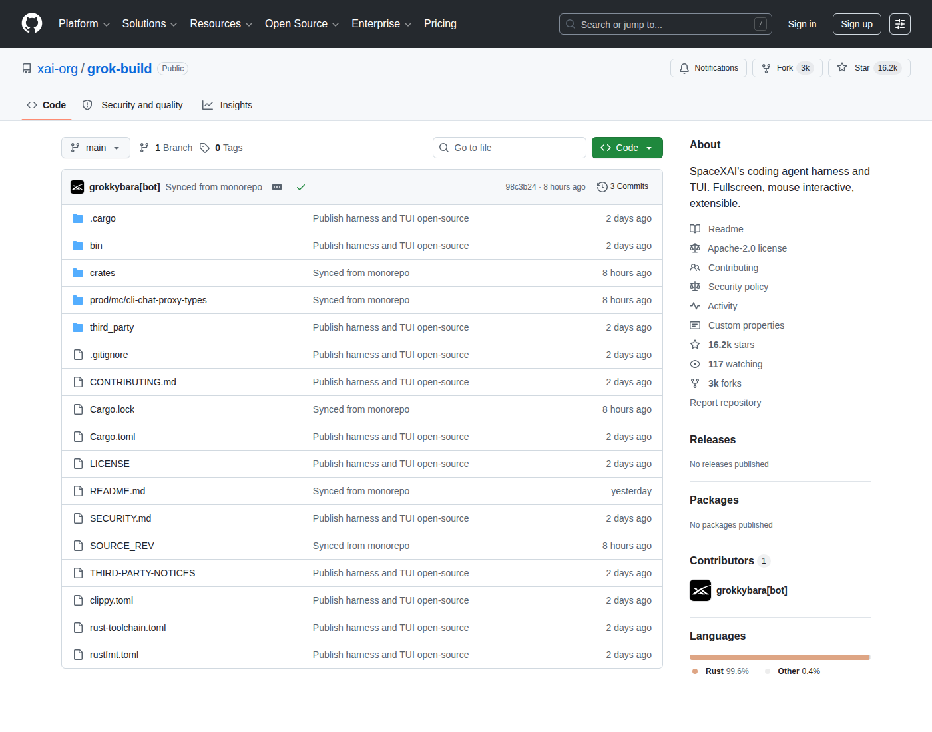Open the Solutions dropdown menu
This screenshot has width=932, height=732.
click(150, 24)
